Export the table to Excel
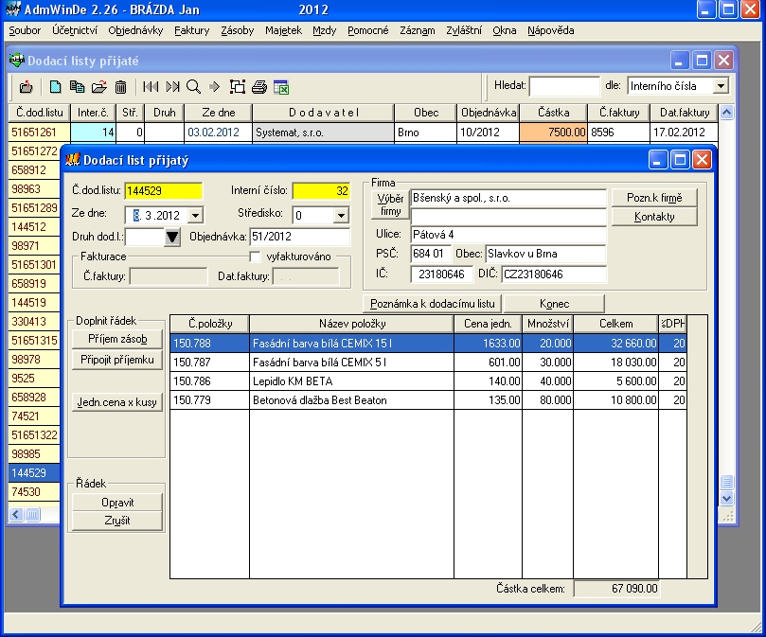766x637 pixels. 281,87
